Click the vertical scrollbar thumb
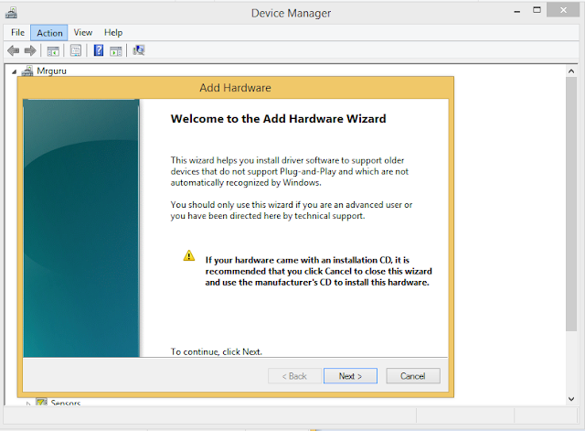 click(x=571, y=204)
